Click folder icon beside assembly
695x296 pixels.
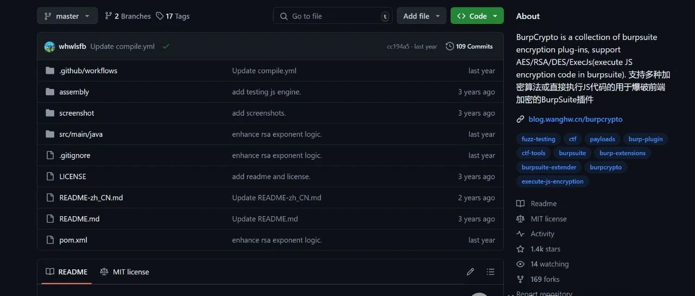[x=50, y=92]
